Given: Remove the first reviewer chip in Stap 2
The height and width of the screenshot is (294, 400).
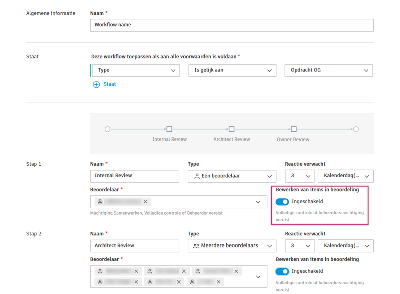Looking at the screenshot, I should point(136,271).
